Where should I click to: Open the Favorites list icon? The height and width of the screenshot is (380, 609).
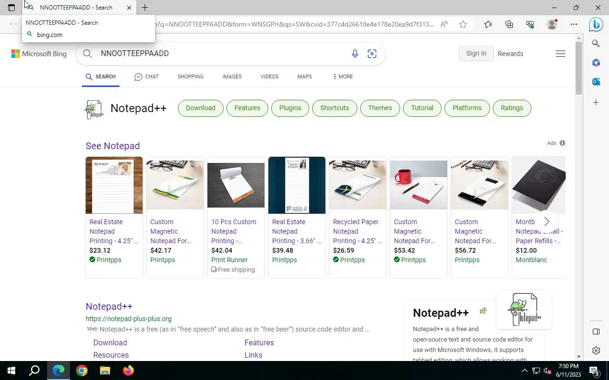pyautogui.click(x=488, y=24)
